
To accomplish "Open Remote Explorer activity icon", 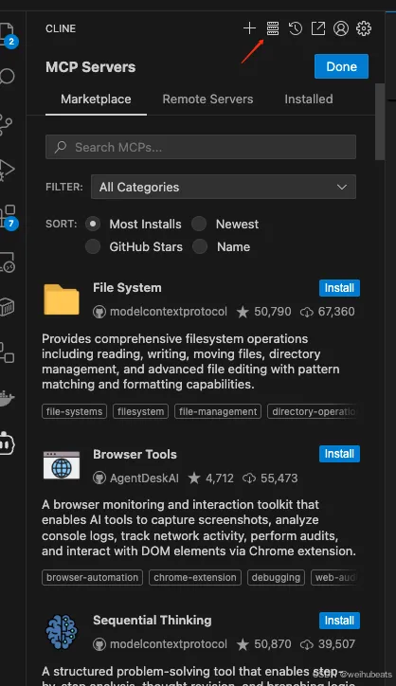I will [x=7, y=262].
